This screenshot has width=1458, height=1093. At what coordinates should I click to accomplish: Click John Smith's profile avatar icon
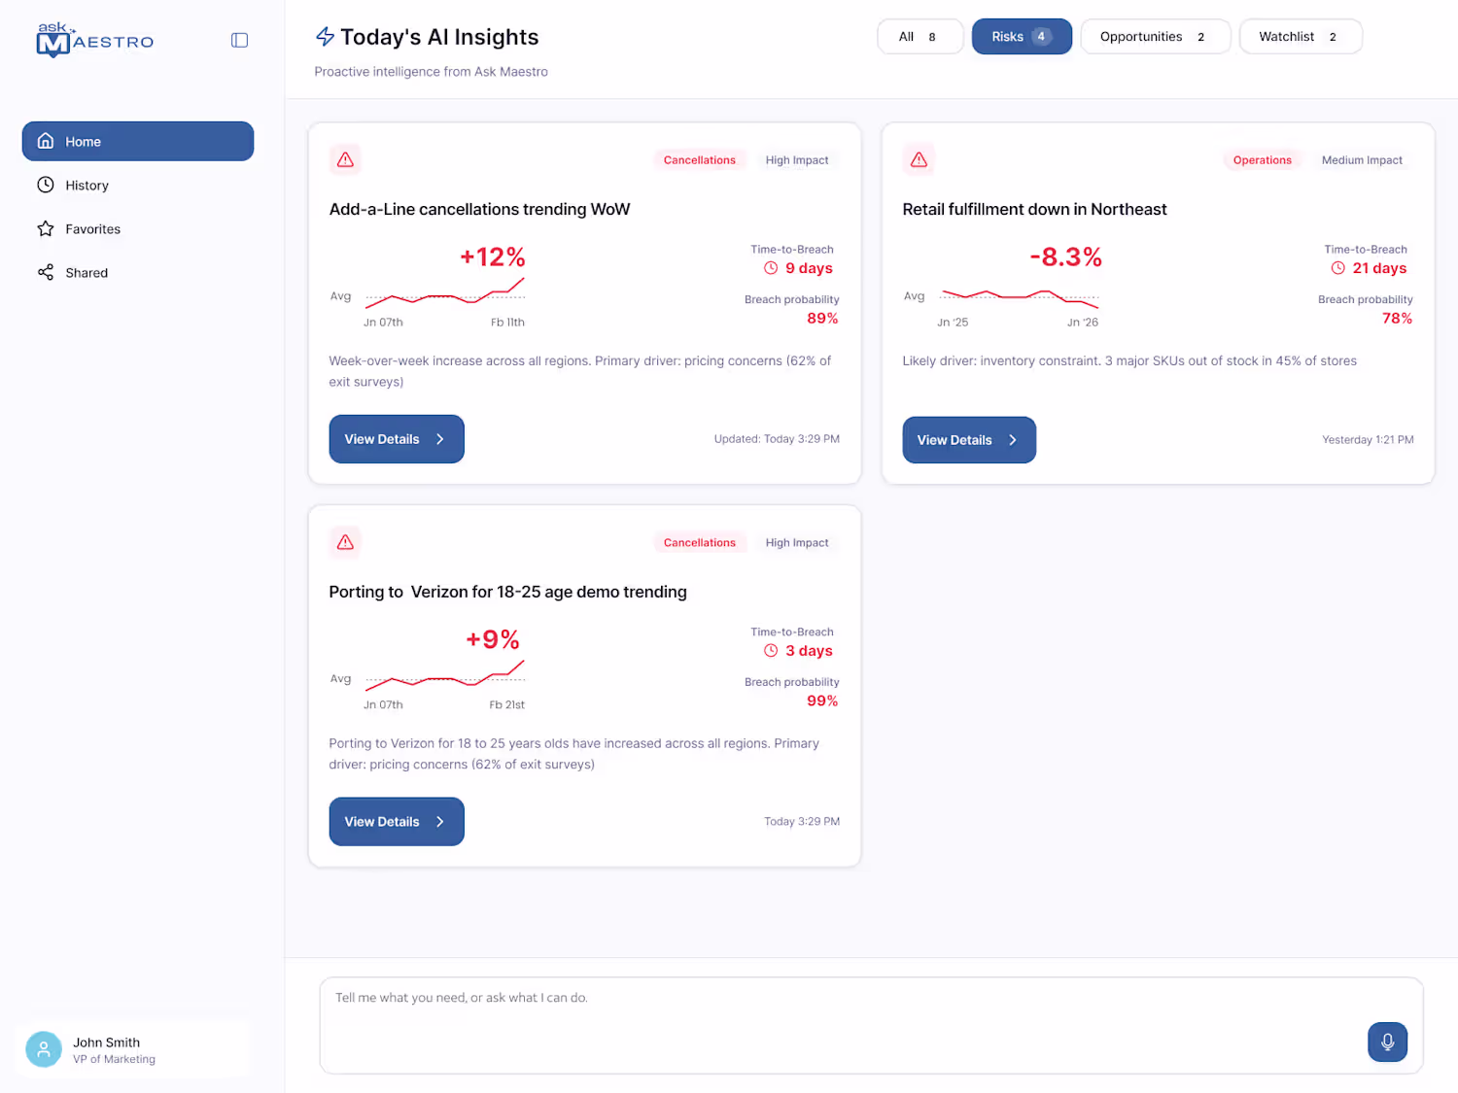(x=44, y=1049)
